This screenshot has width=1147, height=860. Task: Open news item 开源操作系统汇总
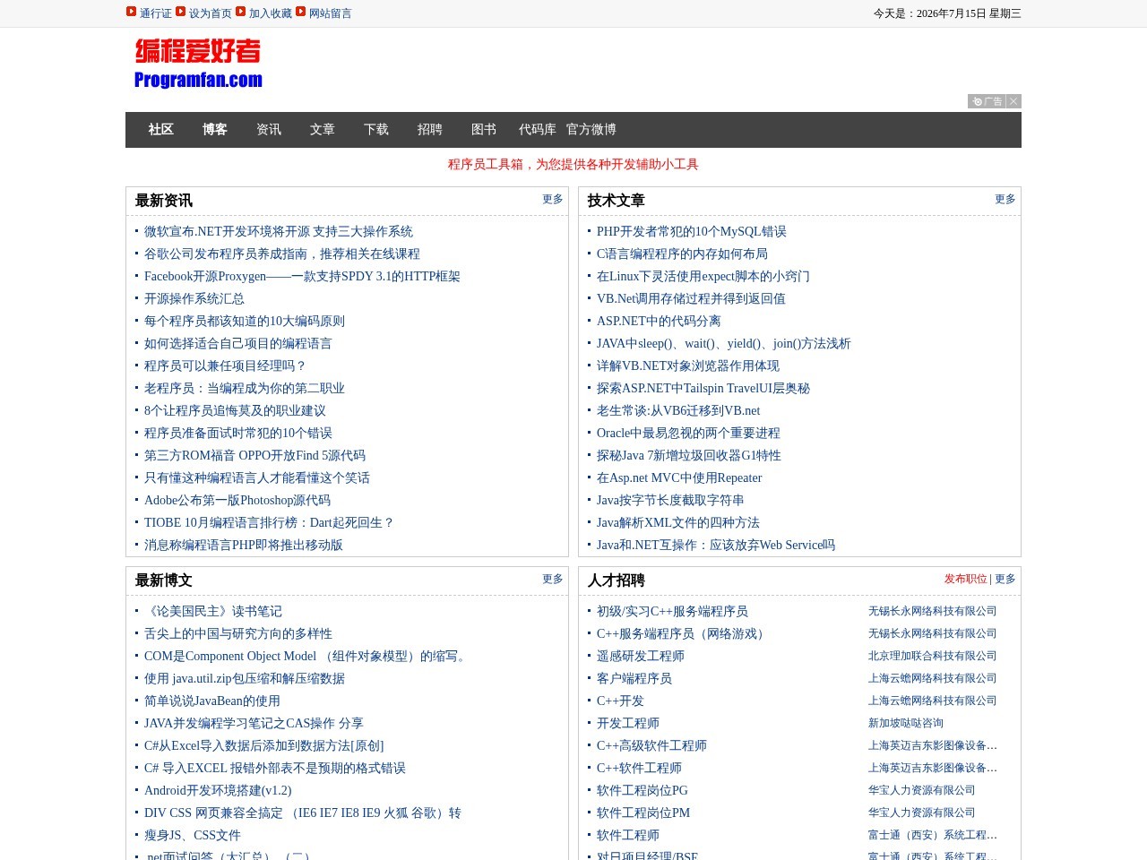(194, 298)
